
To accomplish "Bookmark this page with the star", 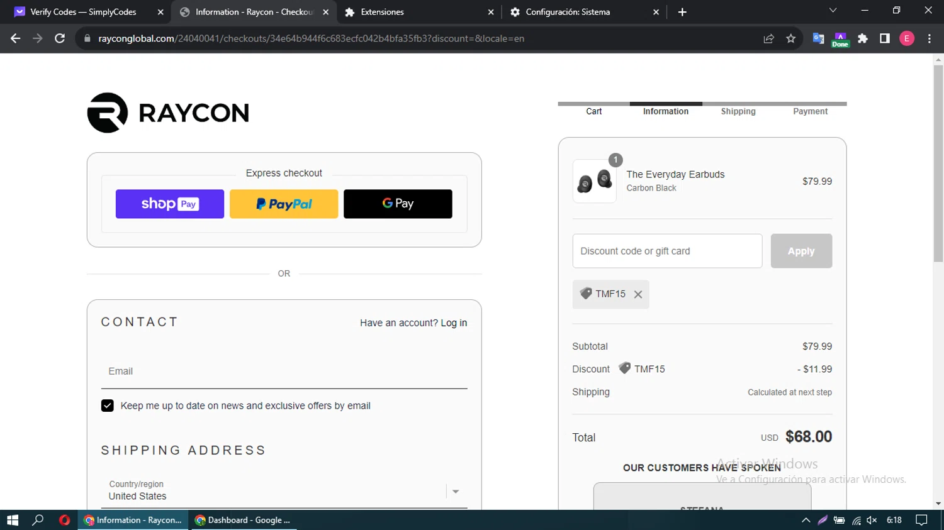I will (x=791, y=38).
